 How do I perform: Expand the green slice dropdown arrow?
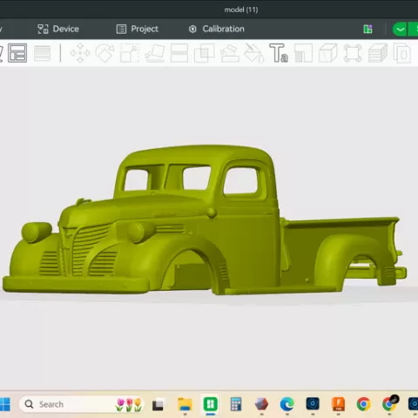click(x=401, y=29)
